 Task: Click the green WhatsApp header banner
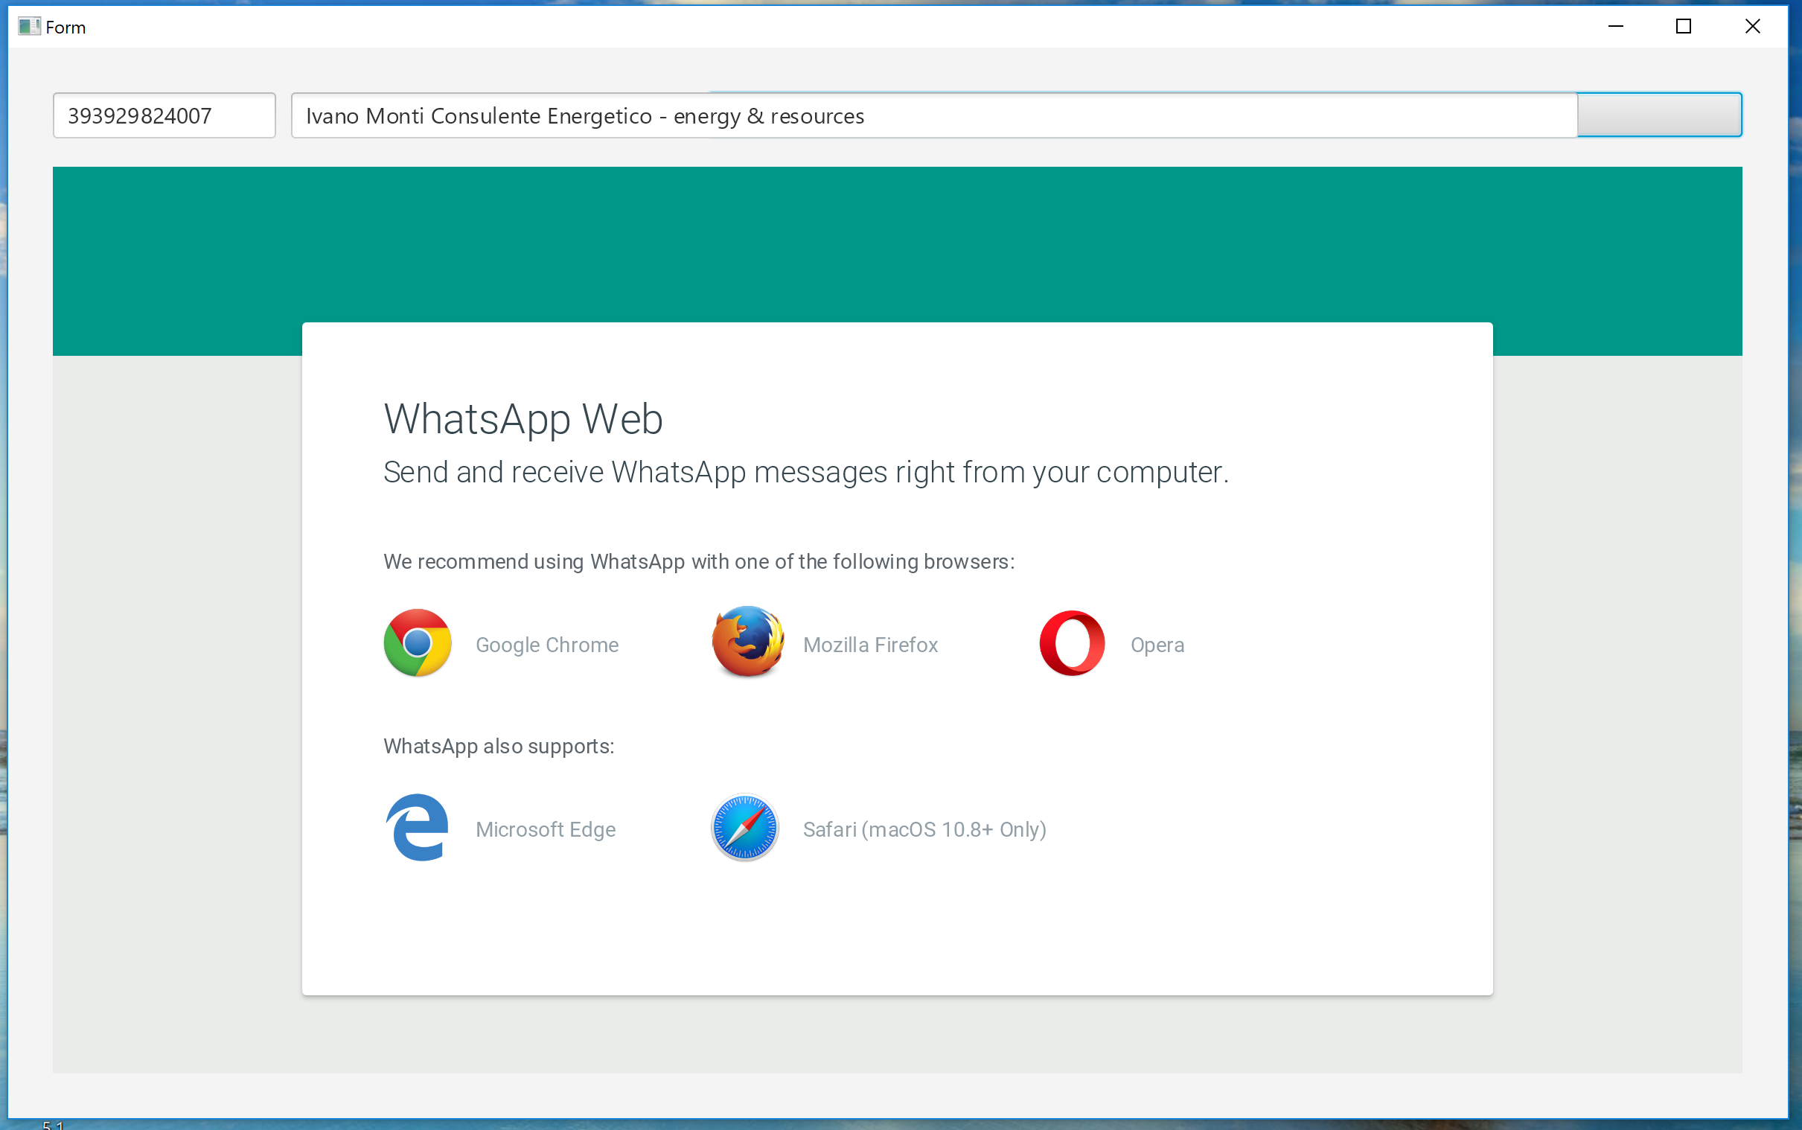coord(896,239)
